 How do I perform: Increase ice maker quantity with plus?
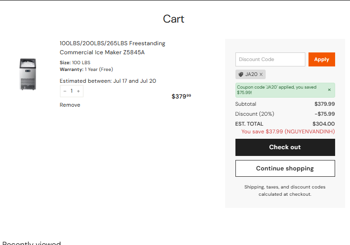pos(78,91)
